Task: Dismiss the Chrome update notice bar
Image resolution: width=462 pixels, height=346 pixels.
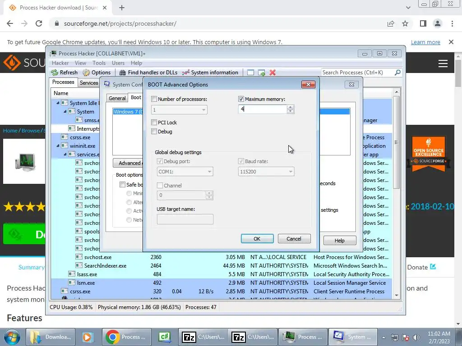Action: click(451, 42)
